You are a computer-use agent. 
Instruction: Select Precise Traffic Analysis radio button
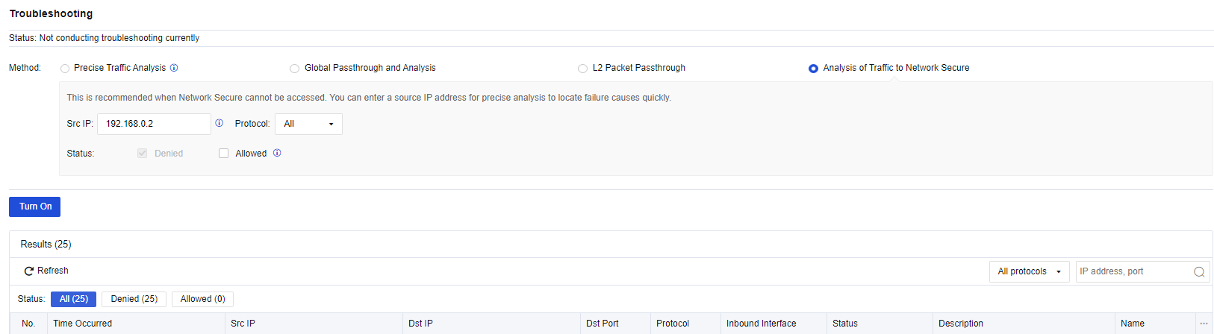click(x=65, y=69)
